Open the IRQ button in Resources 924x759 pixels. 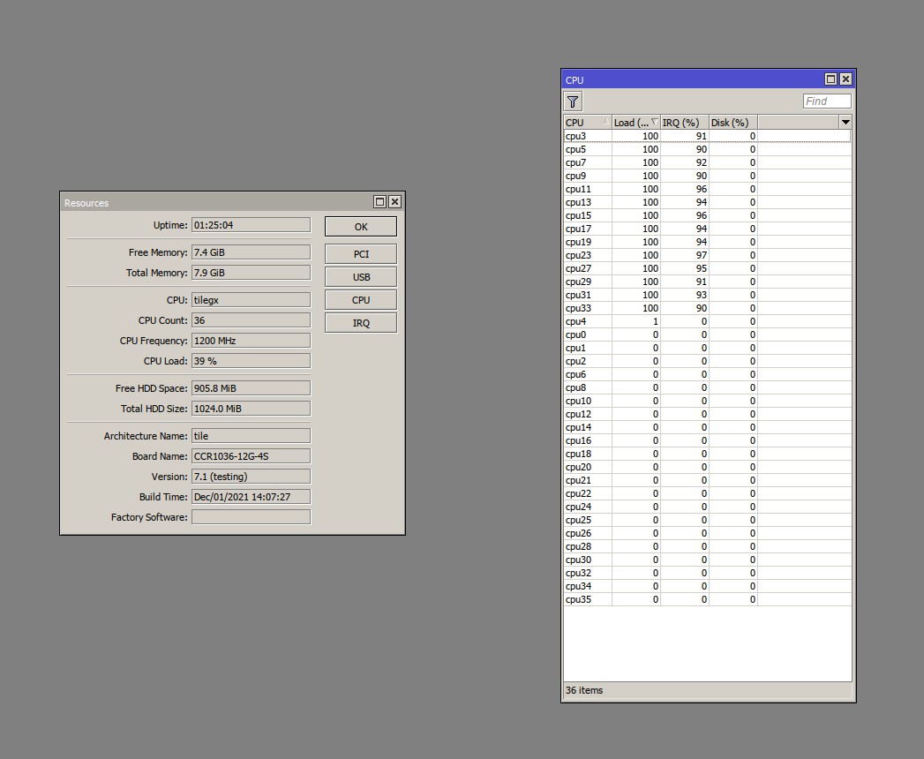(x=361, y=323)
